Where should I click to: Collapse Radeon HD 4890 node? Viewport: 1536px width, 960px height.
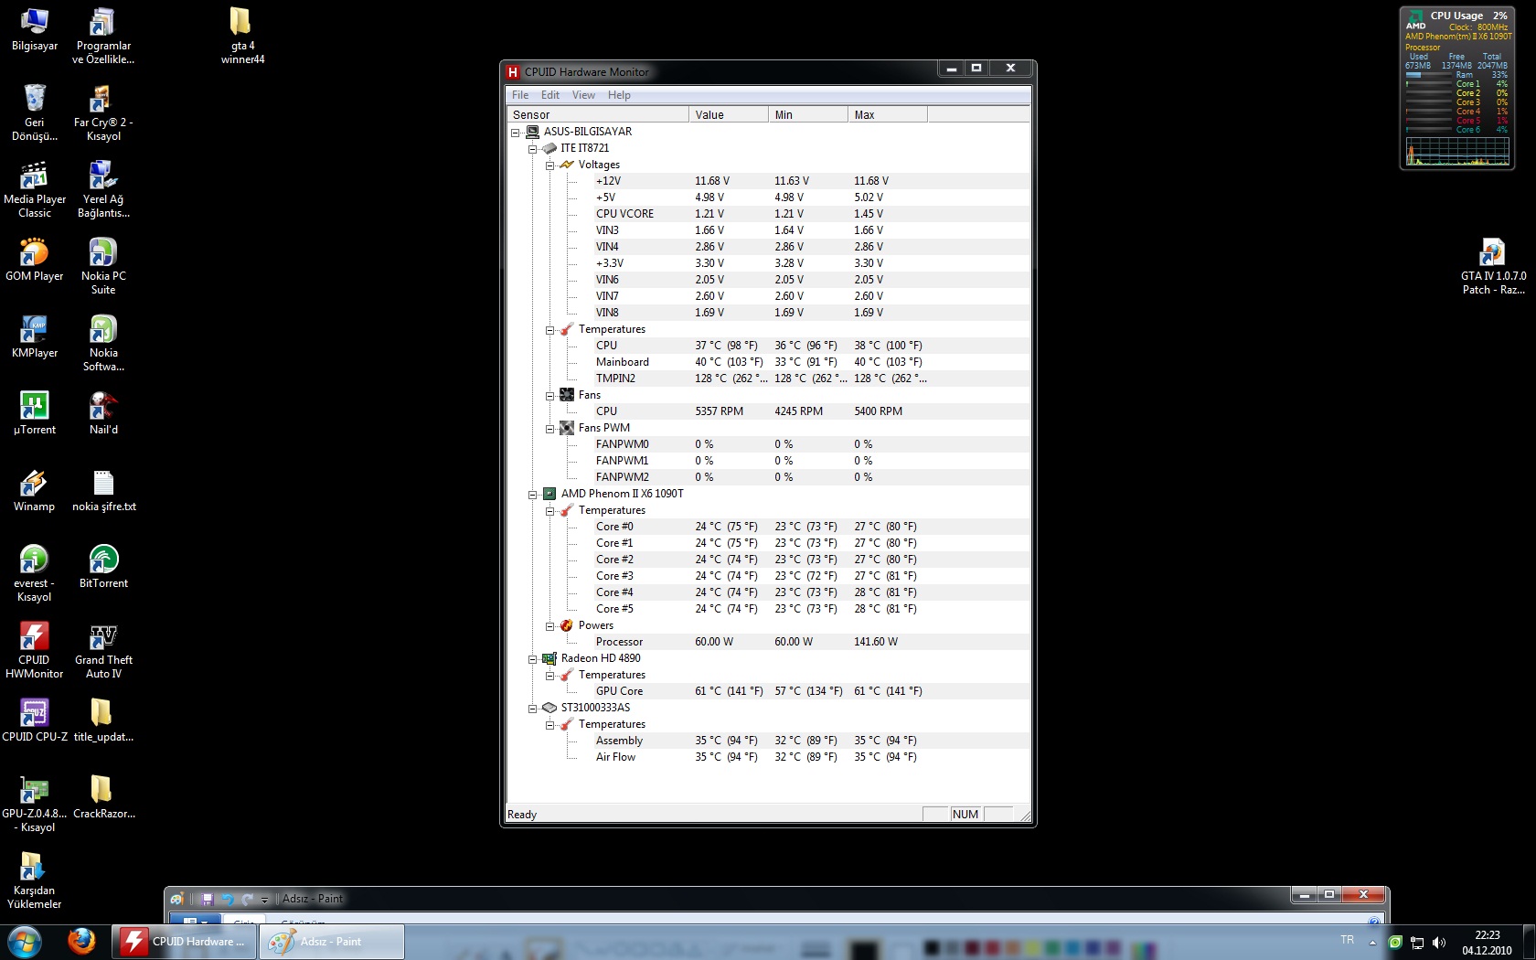coord(533,659)
